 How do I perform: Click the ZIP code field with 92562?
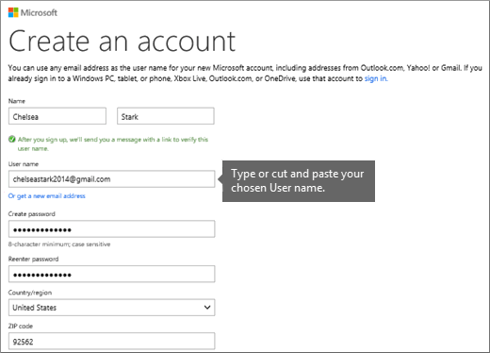(111, 341)
